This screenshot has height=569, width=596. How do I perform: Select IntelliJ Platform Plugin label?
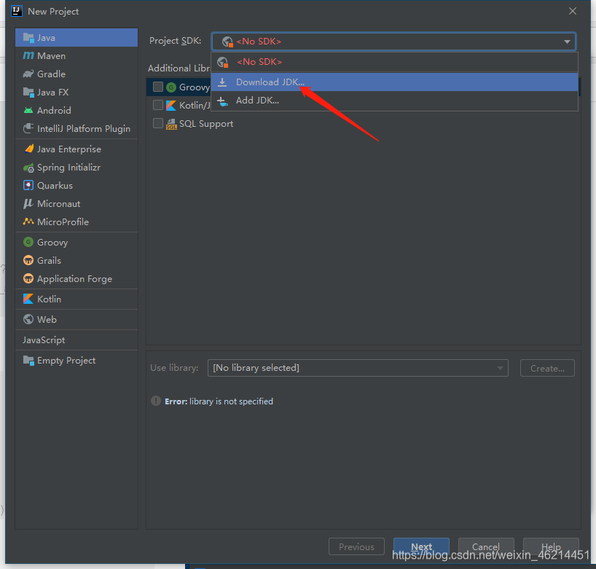pos(84,129)
